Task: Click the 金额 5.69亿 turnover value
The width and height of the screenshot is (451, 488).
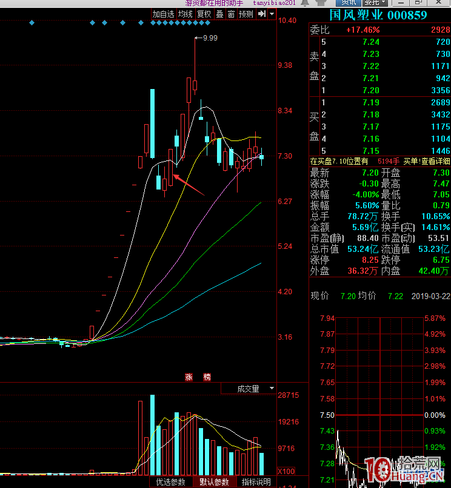Action: point(366,227)
